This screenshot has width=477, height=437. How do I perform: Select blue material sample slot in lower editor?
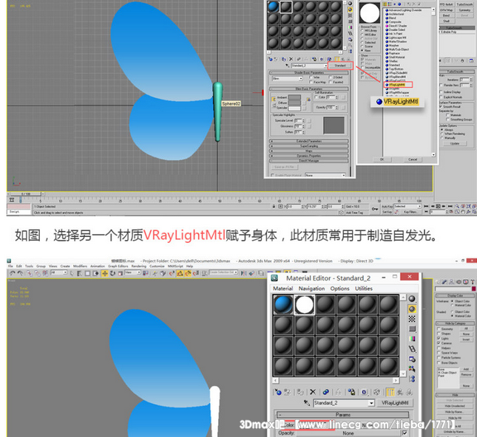(x=283, y=305)
